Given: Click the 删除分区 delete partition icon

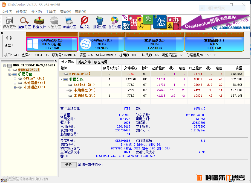Looking at the screenshot, I should (100, 22).
